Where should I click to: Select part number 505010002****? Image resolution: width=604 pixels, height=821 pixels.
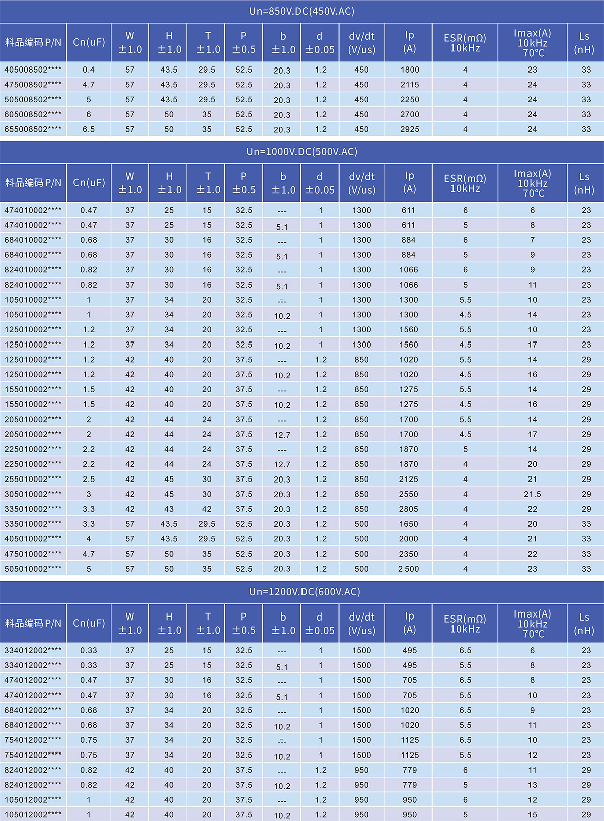[33, 569]
